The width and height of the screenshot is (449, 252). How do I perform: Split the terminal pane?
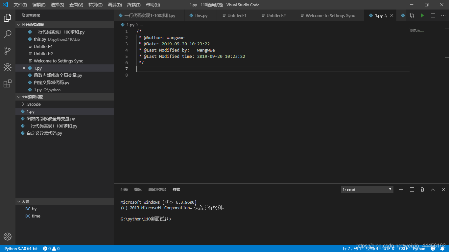tap(412, 190)
